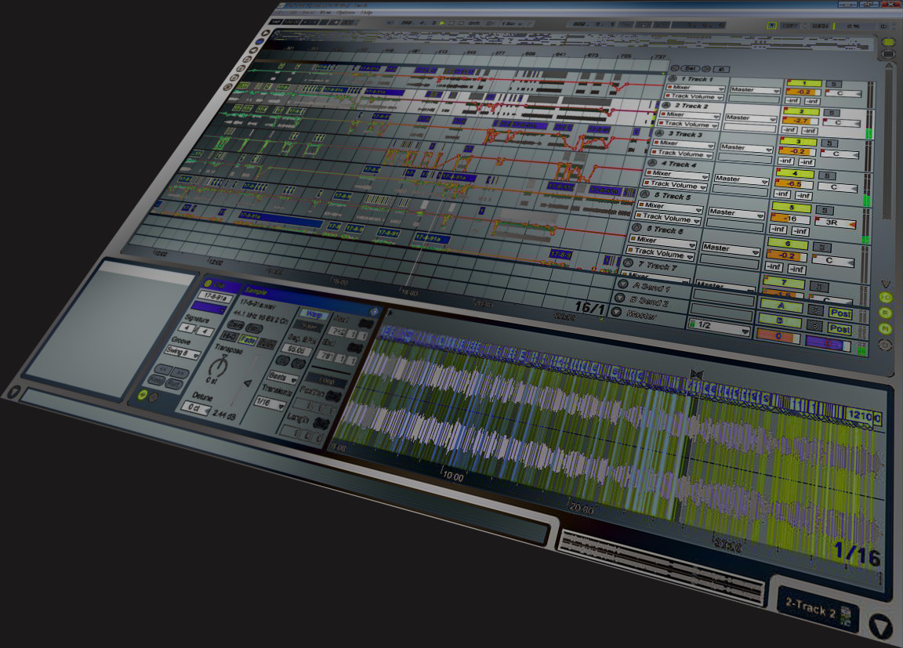Click the round clip activator icon

(x=208, y=284)
